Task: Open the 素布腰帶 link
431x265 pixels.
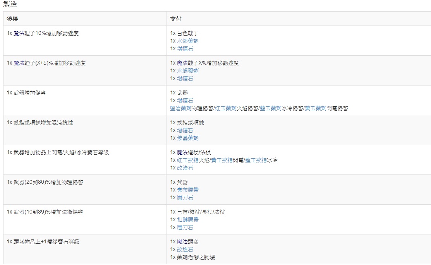Action: pos(188,190)
